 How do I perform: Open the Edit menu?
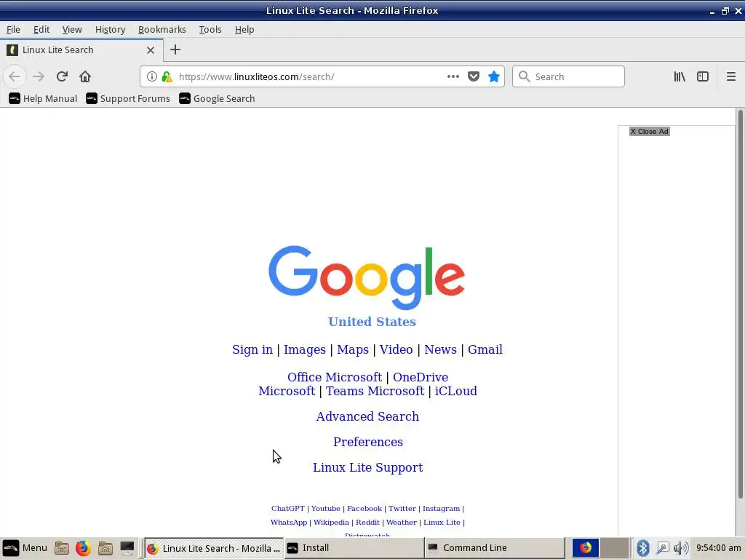point(41,29)
